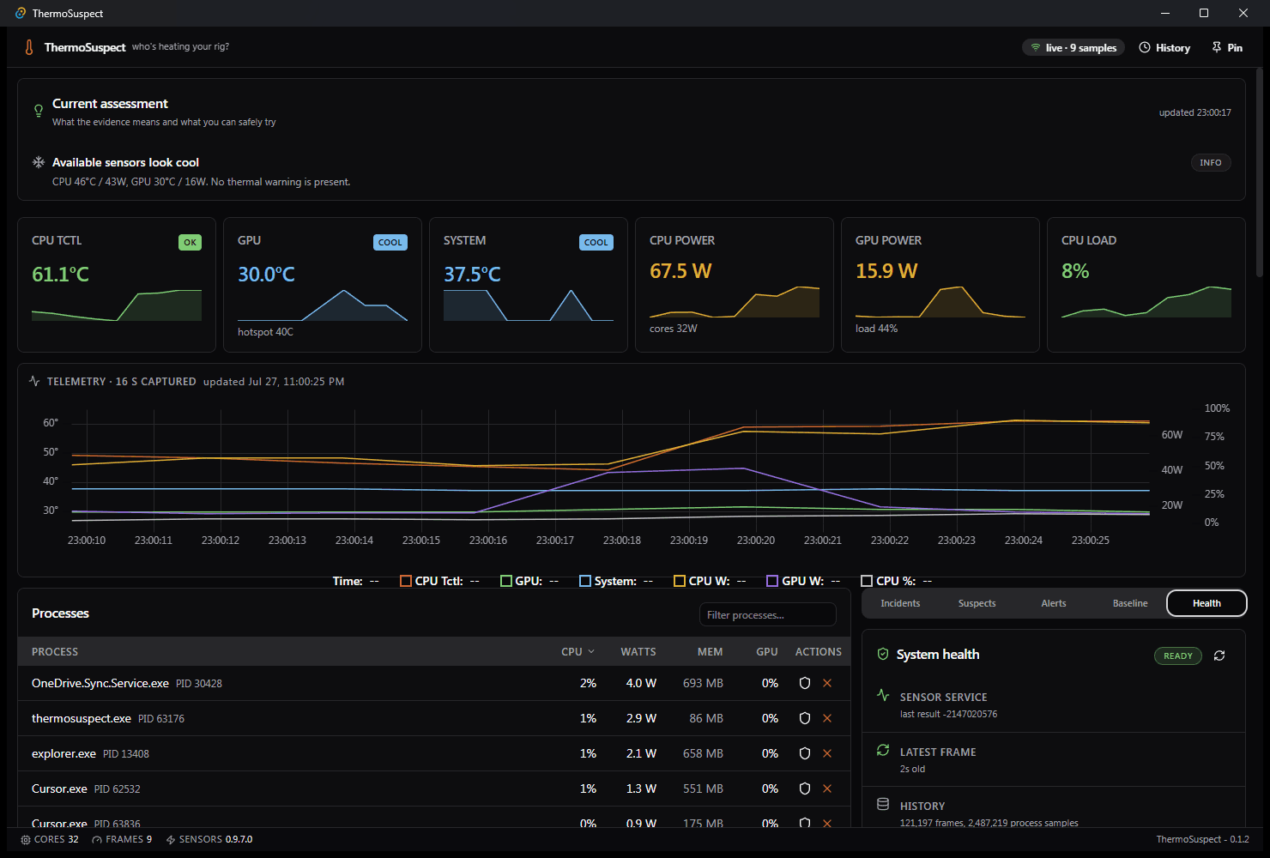Toggle the GPU W legend swatch
The image size is (1270, 858).
[x=772, y=581]
